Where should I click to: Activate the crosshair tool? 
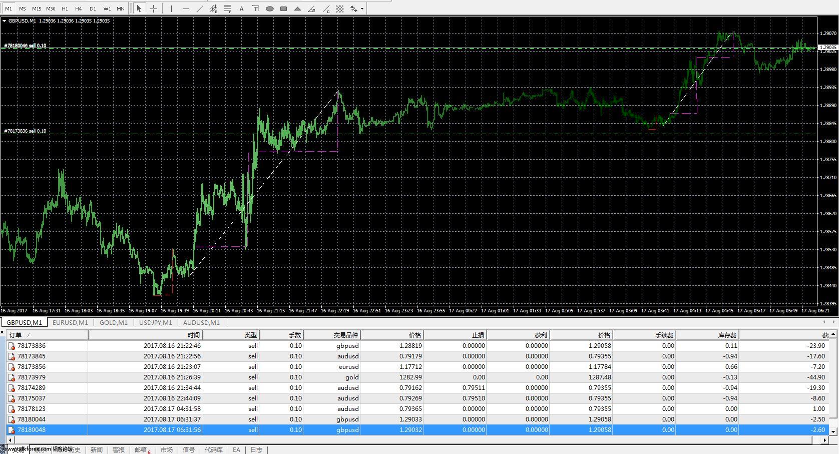pos(153,9)
